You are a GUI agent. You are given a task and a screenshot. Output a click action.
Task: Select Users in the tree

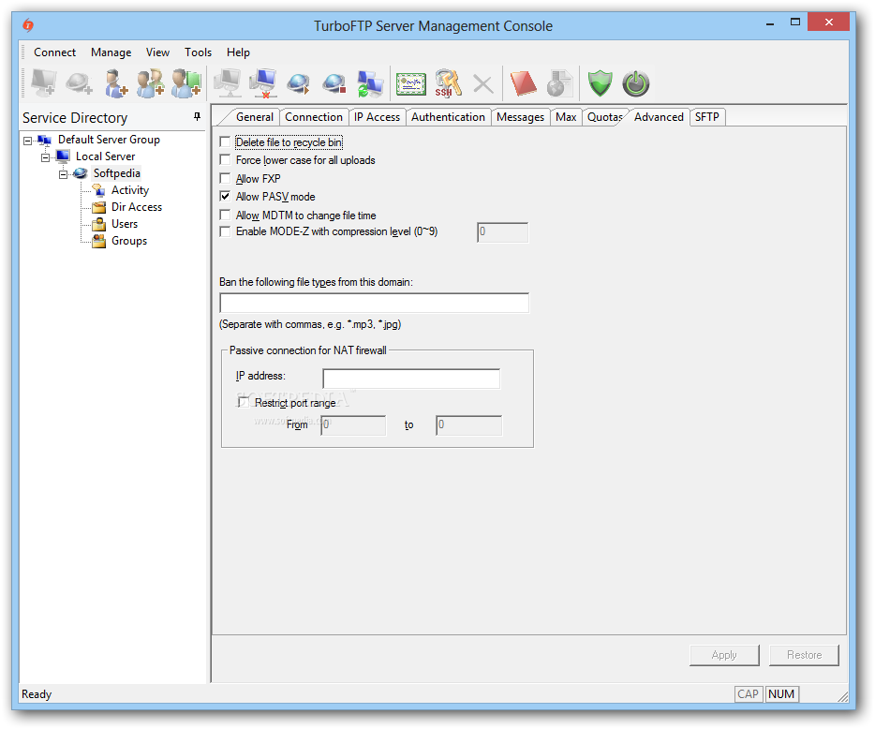[125, 224]
